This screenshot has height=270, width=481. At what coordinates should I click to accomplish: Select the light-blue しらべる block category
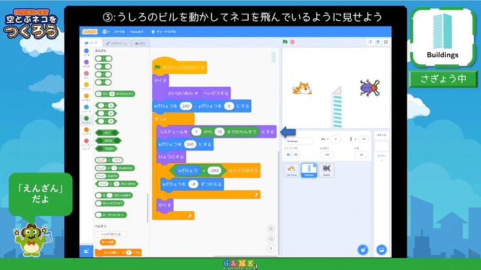pyautogui.click(x=87, y=109)
